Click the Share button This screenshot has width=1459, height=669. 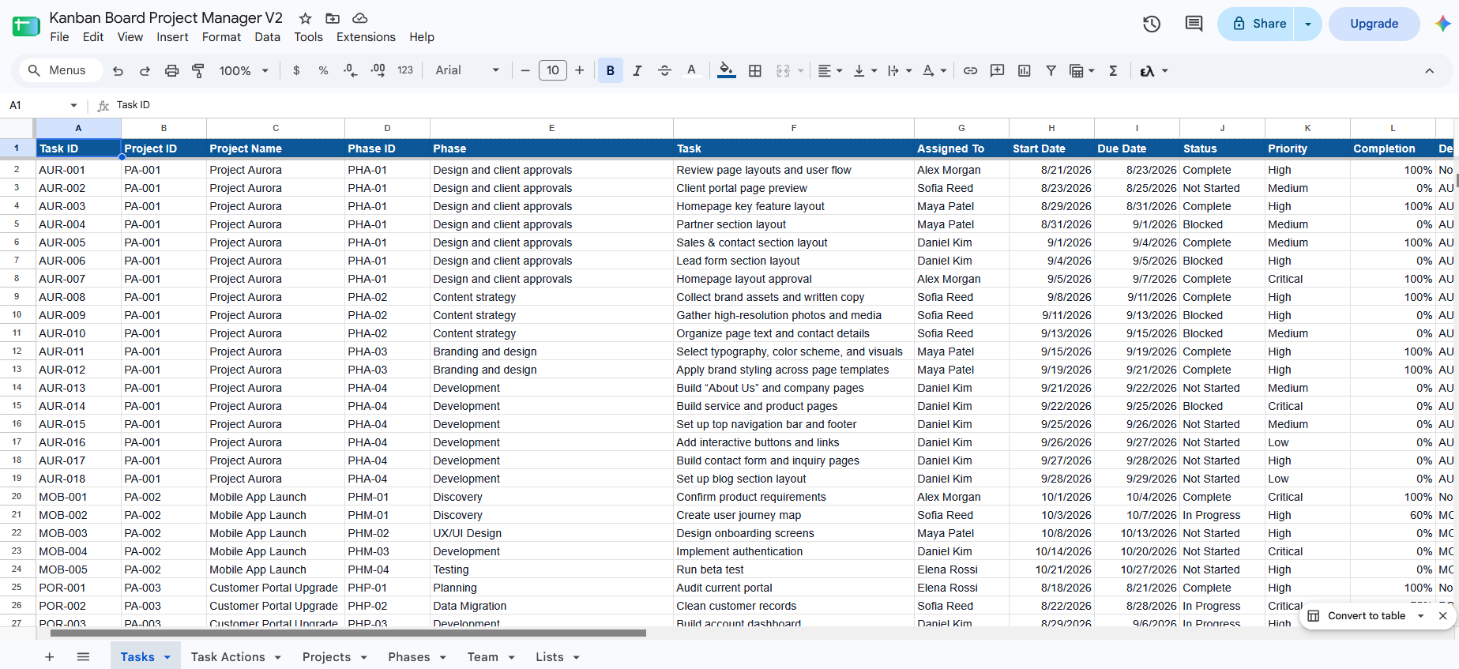[1258, 24]
